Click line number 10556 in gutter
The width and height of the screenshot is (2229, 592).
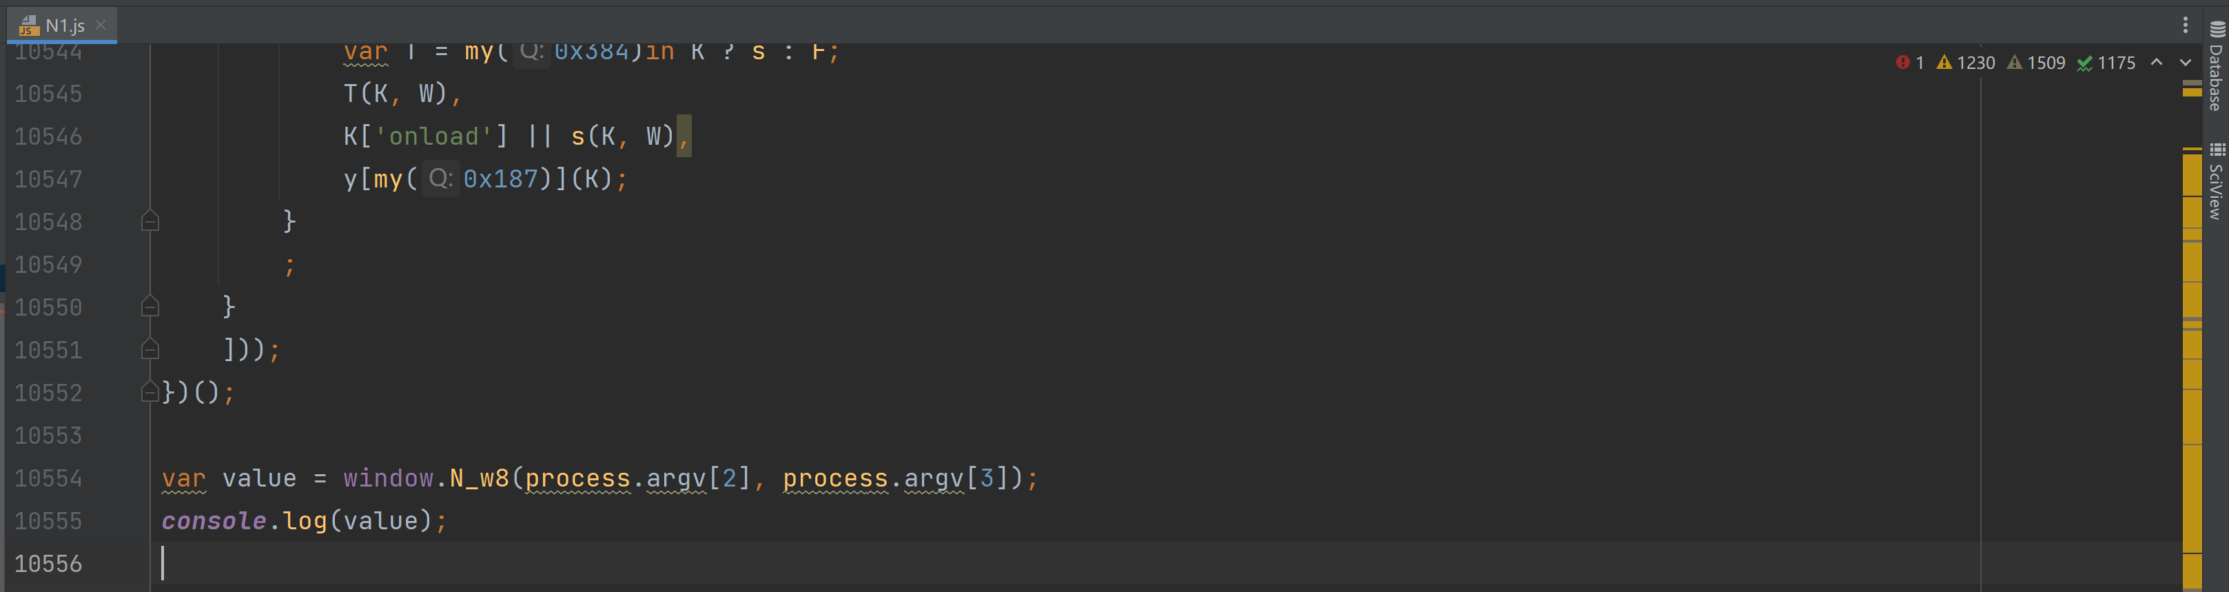tap(48, 564)
